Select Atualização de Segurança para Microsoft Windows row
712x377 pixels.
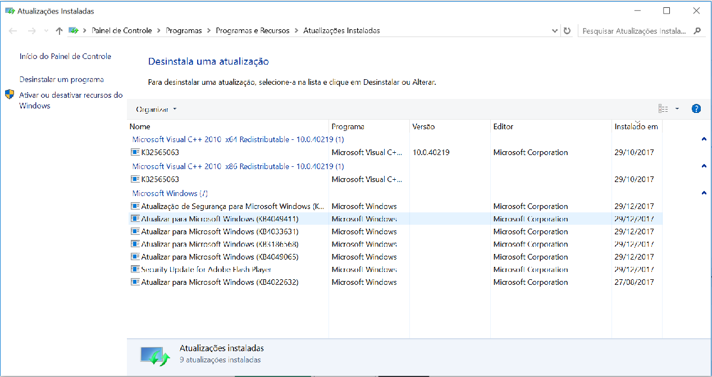pyautogui.click(x=395, y=206)
